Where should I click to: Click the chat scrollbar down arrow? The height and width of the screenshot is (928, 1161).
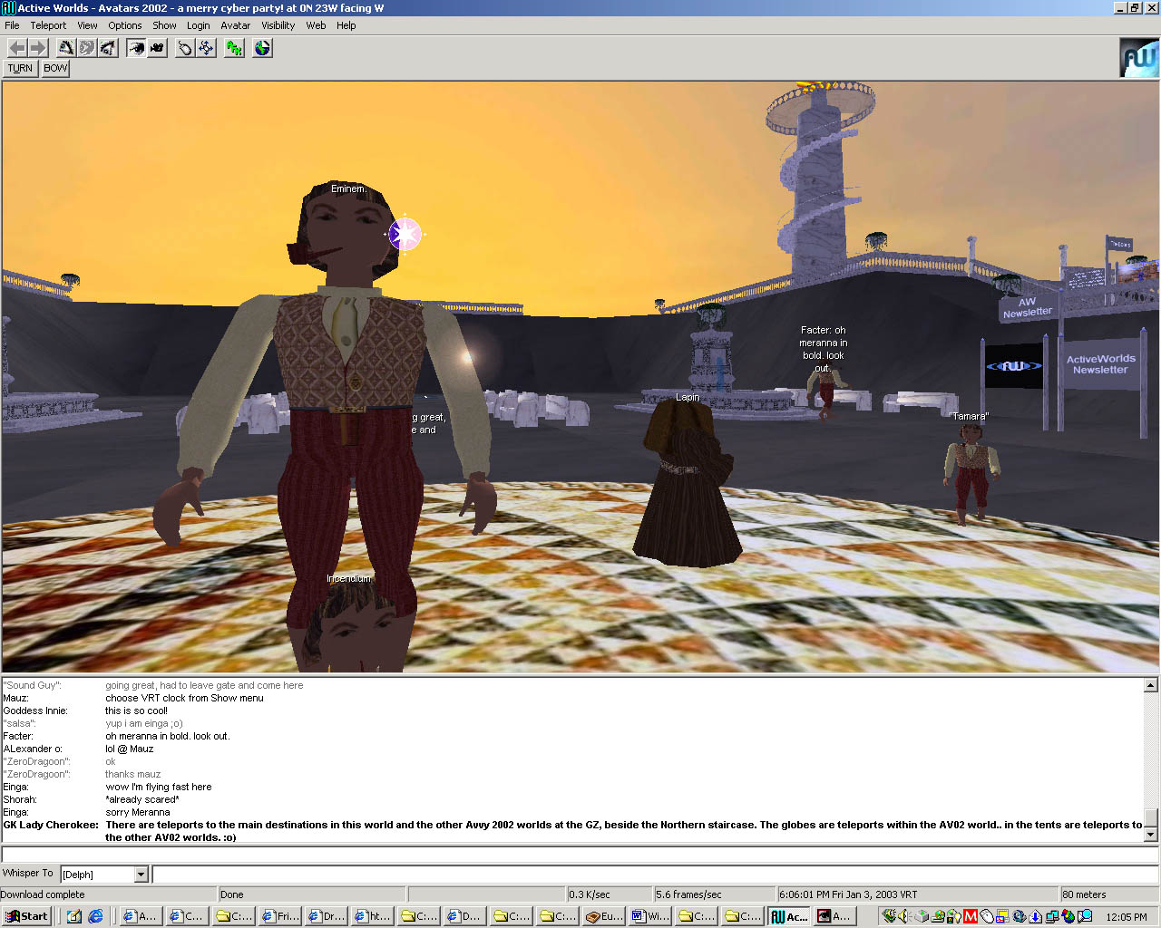coord(1150,835)
